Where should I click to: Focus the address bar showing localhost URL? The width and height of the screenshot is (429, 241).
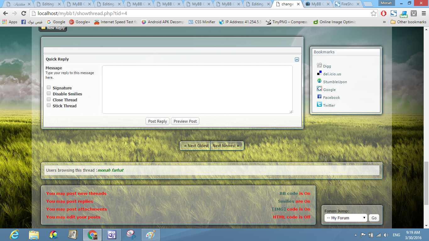[201, 13]
